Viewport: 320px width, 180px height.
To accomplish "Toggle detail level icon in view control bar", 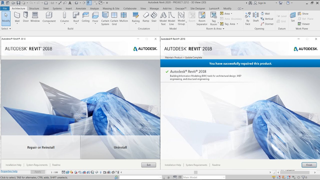I will pyautogui.click(x=63, y=172).
